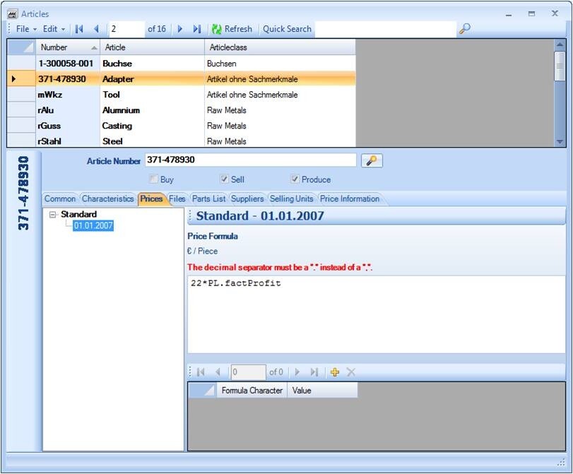The image size is (573, 474).
Task: Go to first record in formula navigator
Action: coord(201,372)
